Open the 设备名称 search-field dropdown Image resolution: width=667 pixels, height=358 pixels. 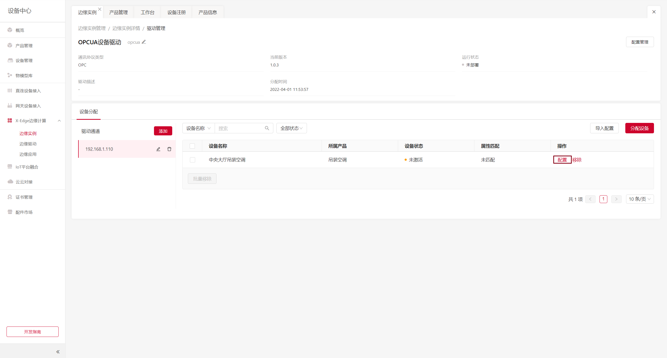(x=198, y=128)
